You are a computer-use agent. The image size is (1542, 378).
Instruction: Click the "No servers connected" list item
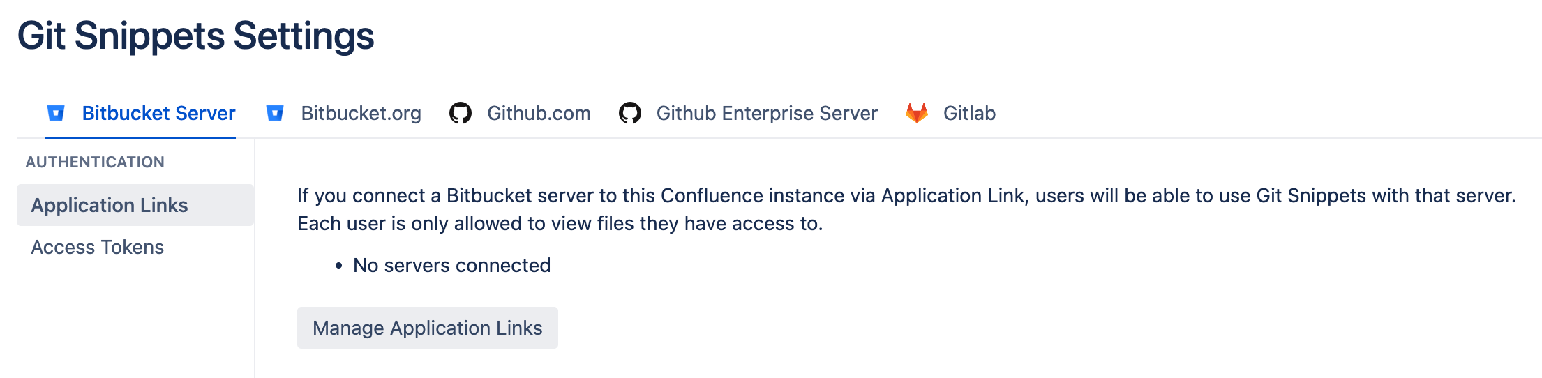coord(451,265)
